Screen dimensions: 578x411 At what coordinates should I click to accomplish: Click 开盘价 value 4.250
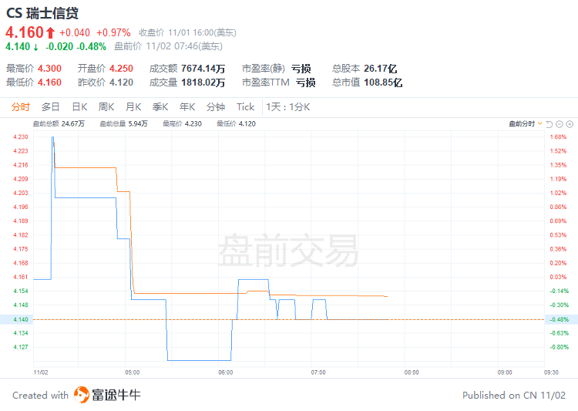121,69
